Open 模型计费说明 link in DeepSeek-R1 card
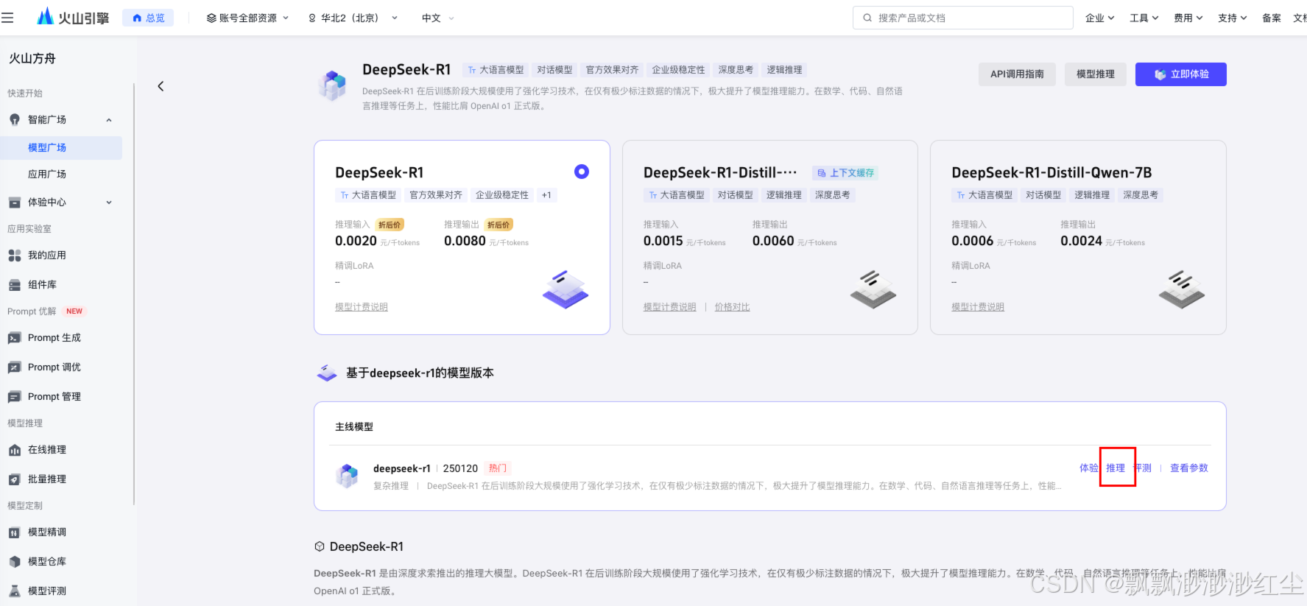The image size is (1307, 606). coord(362,307)
